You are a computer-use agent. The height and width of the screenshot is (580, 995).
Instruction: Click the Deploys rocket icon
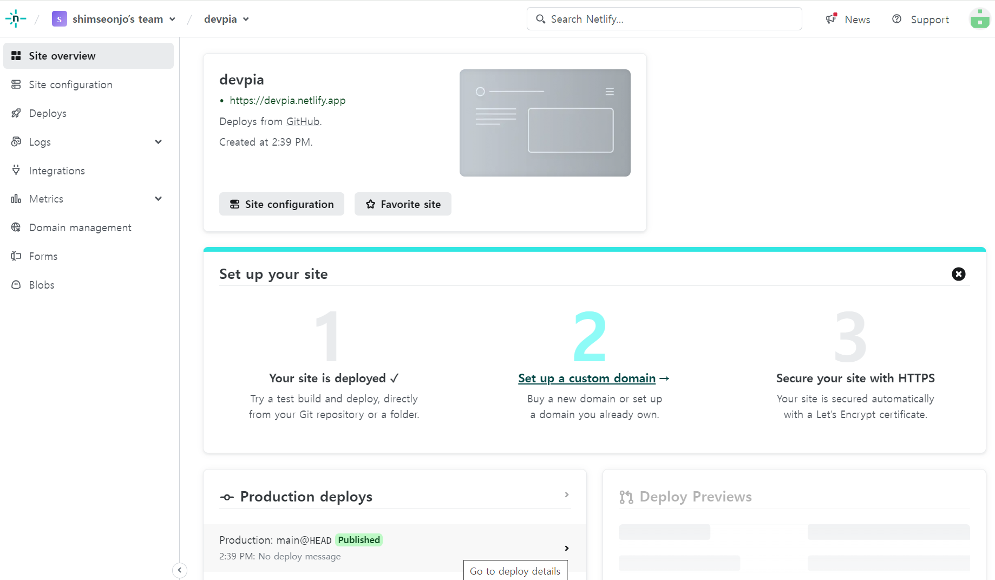coord(16,113)
